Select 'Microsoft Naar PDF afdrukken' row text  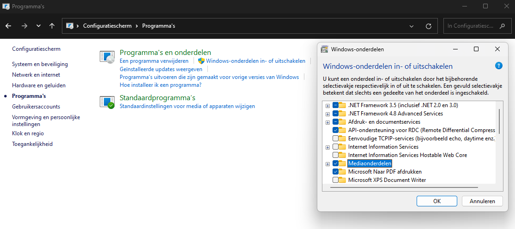coord(385,172)
